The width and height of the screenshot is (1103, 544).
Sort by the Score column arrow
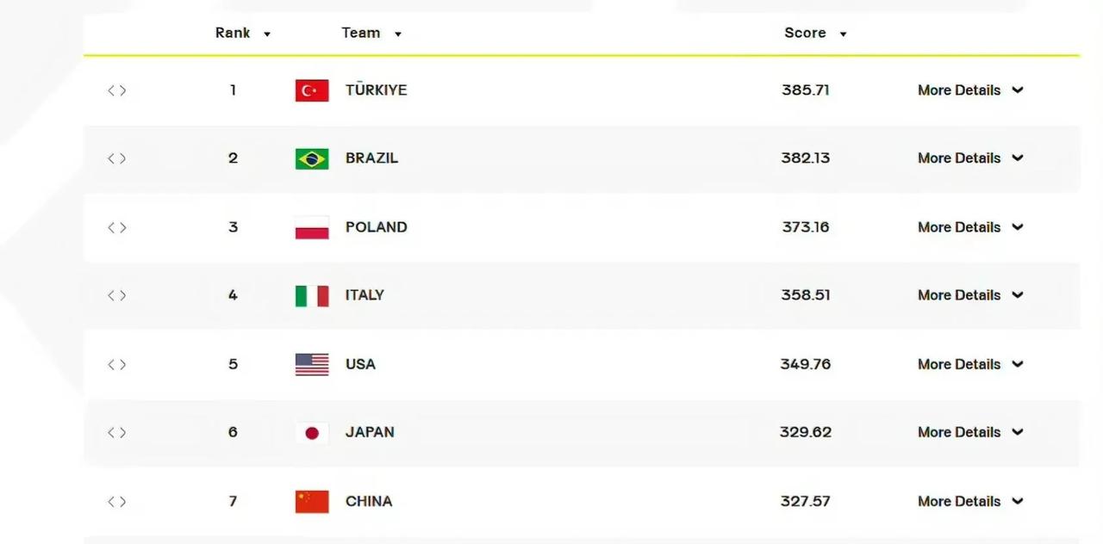coord(843,34)
